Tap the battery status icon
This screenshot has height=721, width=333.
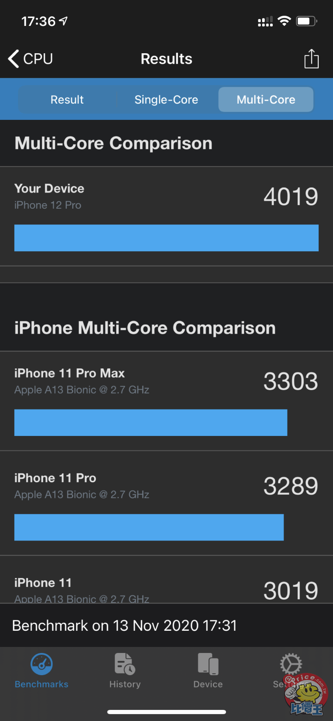[306, 21]
